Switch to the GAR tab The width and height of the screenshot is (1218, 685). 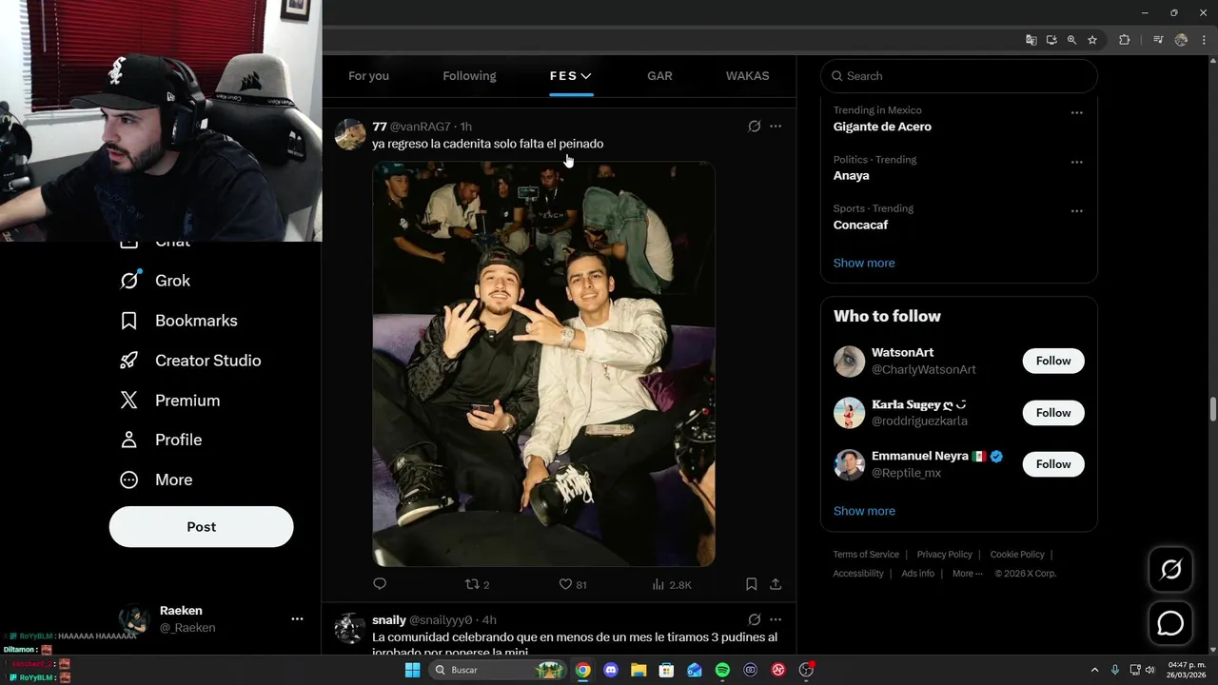[659, 76]
